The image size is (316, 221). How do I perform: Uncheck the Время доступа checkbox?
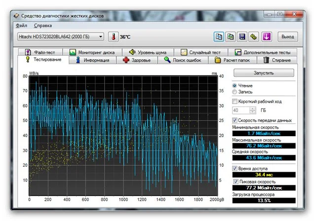click(x=235, y=169)
